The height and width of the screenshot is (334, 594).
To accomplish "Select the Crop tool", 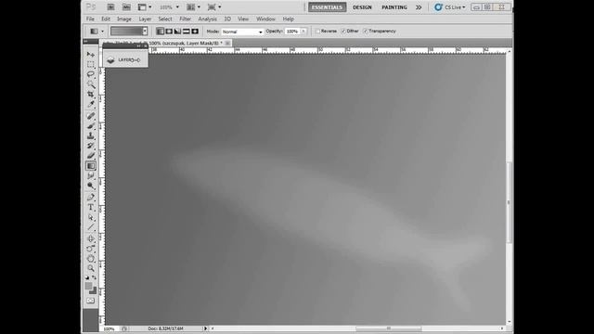I will tap(91, 94).
